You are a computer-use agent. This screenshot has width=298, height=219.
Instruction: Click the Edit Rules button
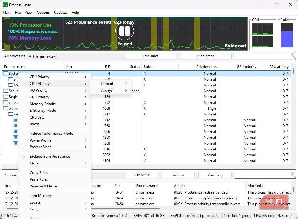(150, 56)
